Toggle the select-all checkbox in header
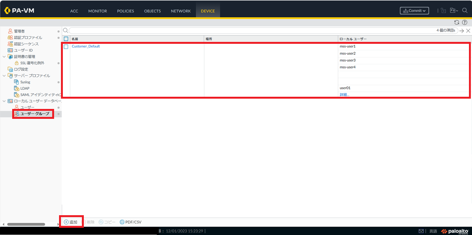The image size is (472, 235). click(66, 39)
